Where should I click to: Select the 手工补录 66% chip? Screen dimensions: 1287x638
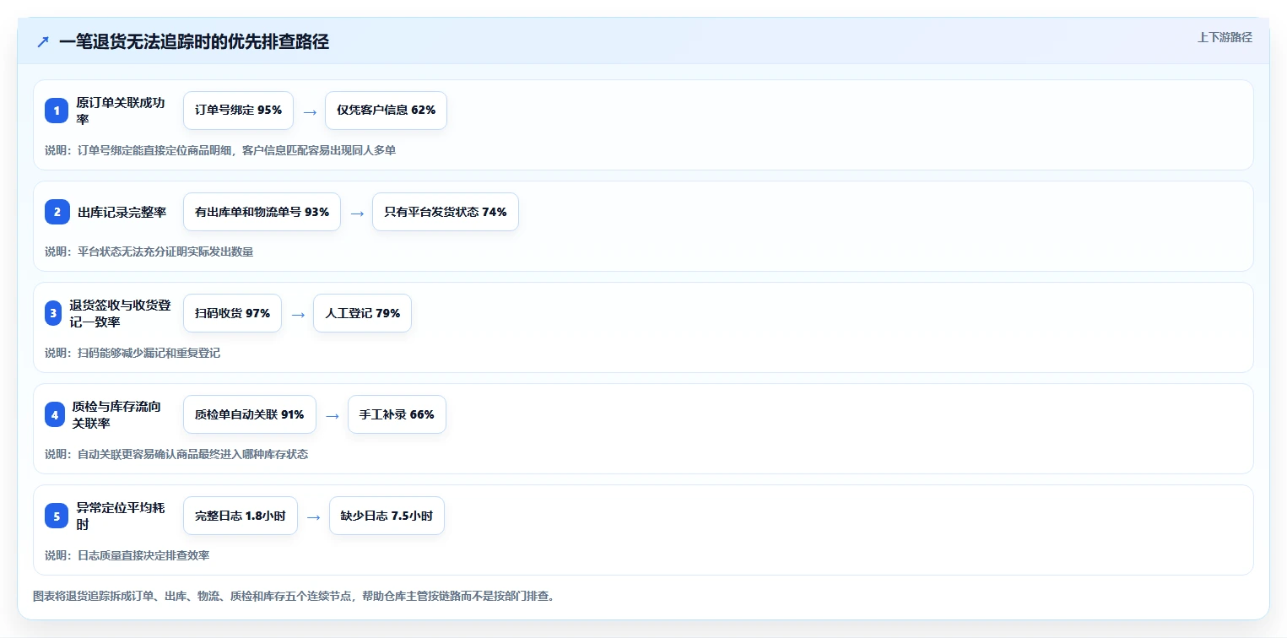coord(397,414)
